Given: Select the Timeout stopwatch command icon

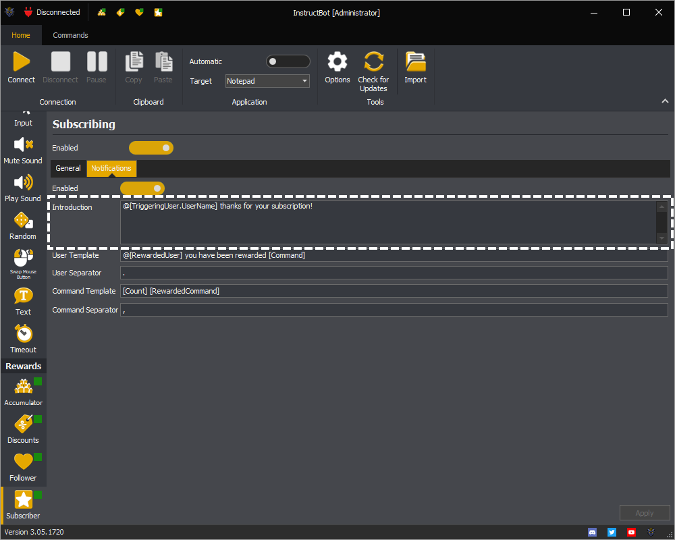Looking at the screenshot, I should click(x=24, y=333).
